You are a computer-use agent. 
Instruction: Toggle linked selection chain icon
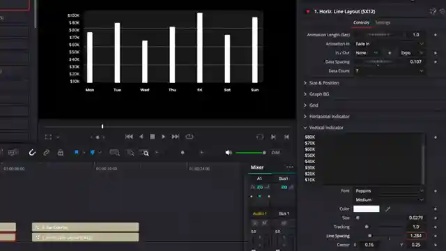click(46, 153)
